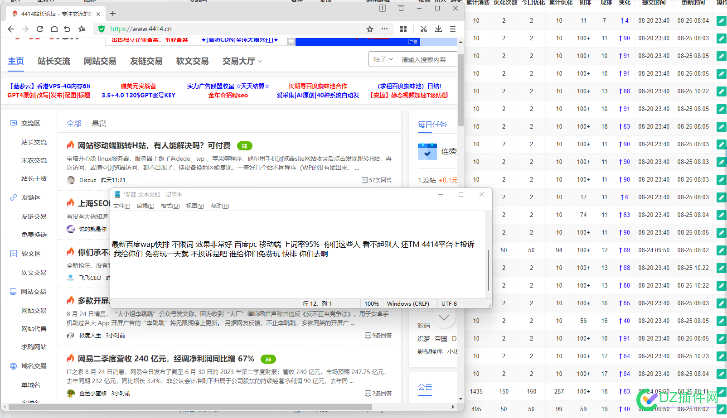Screen dimensions: 727x418
Task: Click the scissors screenshot tool
Action: (424, 29)
